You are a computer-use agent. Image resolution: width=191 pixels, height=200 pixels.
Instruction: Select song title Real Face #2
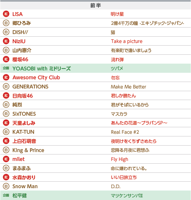(x=125, y=132)
